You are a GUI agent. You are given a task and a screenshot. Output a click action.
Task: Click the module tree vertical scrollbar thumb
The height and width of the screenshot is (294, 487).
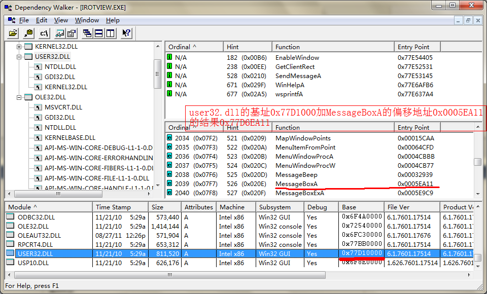click(x=157, y=74)
